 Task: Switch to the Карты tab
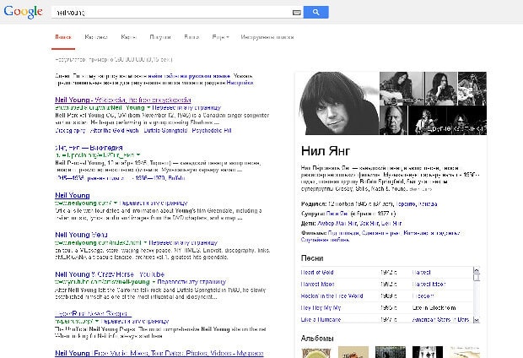129,38
